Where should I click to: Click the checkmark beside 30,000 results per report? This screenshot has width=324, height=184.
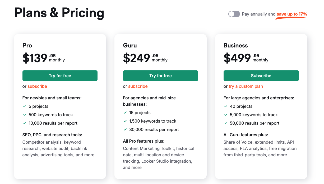[125, 130]
